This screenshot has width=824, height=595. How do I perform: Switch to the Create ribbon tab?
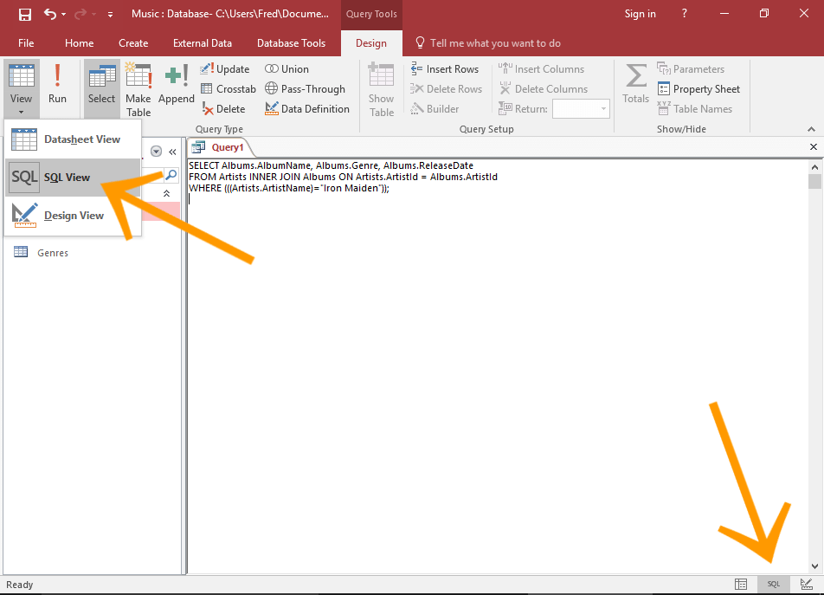point(133,42)
